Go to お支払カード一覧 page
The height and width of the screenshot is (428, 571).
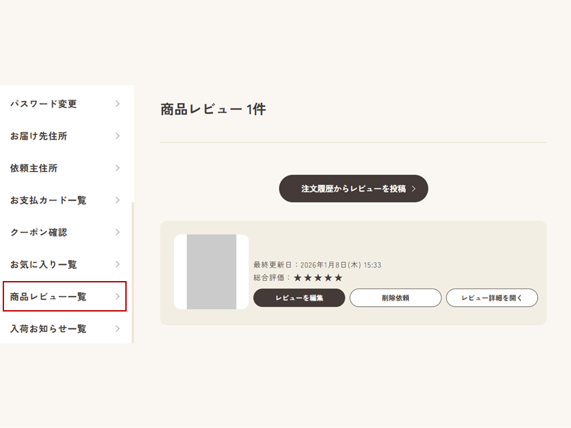pos(48,200)
